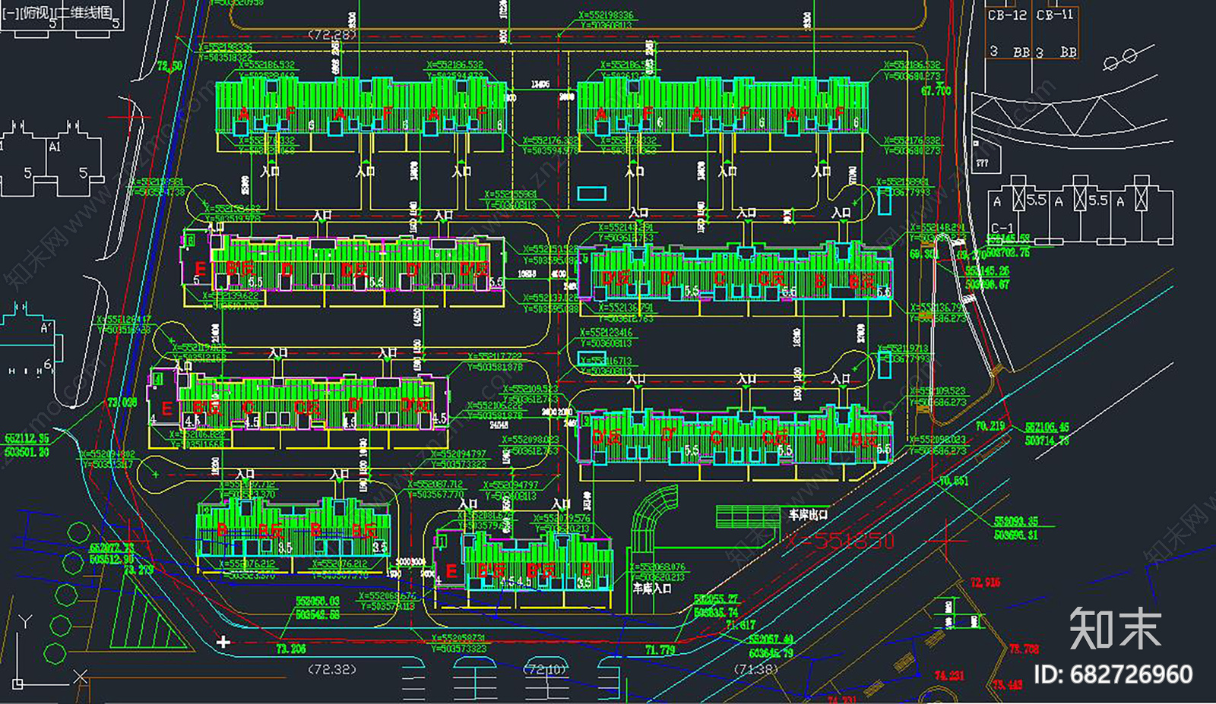The image size is (1216, 704).
Task: Click the ID: 682726960 text
Action: 1113,674
